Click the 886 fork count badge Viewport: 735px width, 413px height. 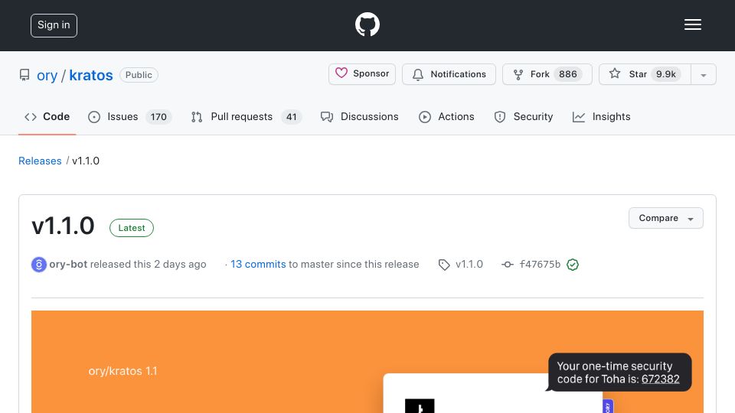point(567,74)
